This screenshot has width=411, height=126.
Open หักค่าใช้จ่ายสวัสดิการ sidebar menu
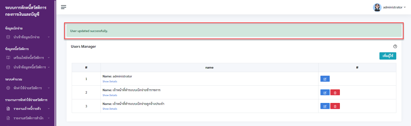pyautogui.click(x=28, y=88)
